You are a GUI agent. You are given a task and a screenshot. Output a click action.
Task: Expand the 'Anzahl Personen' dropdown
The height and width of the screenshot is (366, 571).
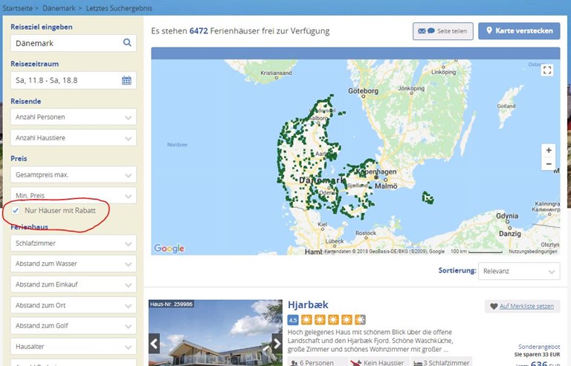point(74,117)
